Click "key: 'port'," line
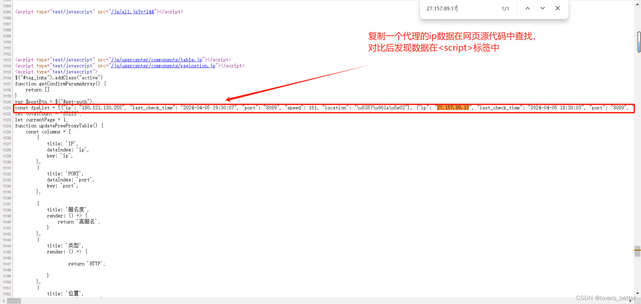The image size is (641, 304). click(62, 186)
